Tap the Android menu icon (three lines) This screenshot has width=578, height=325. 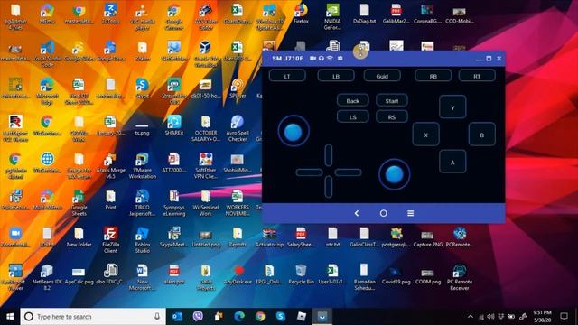click(410, 213)
